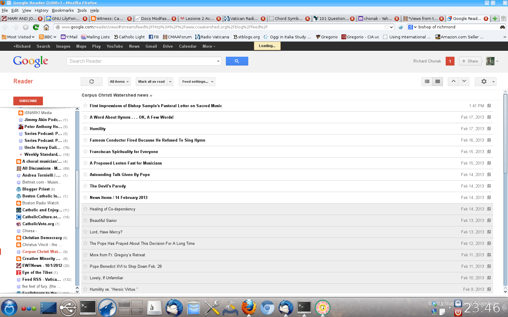Star 'Franciscan Spirituality for Everyone'
This screenshot has width=508, height=317.
(x=85, y=152)
